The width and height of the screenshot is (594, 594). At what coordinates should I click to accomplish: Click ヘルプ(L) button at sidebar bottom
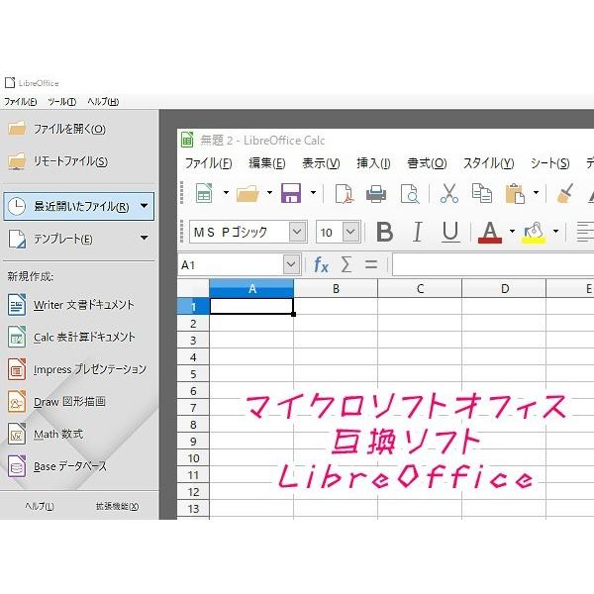(x=40, y=506)
